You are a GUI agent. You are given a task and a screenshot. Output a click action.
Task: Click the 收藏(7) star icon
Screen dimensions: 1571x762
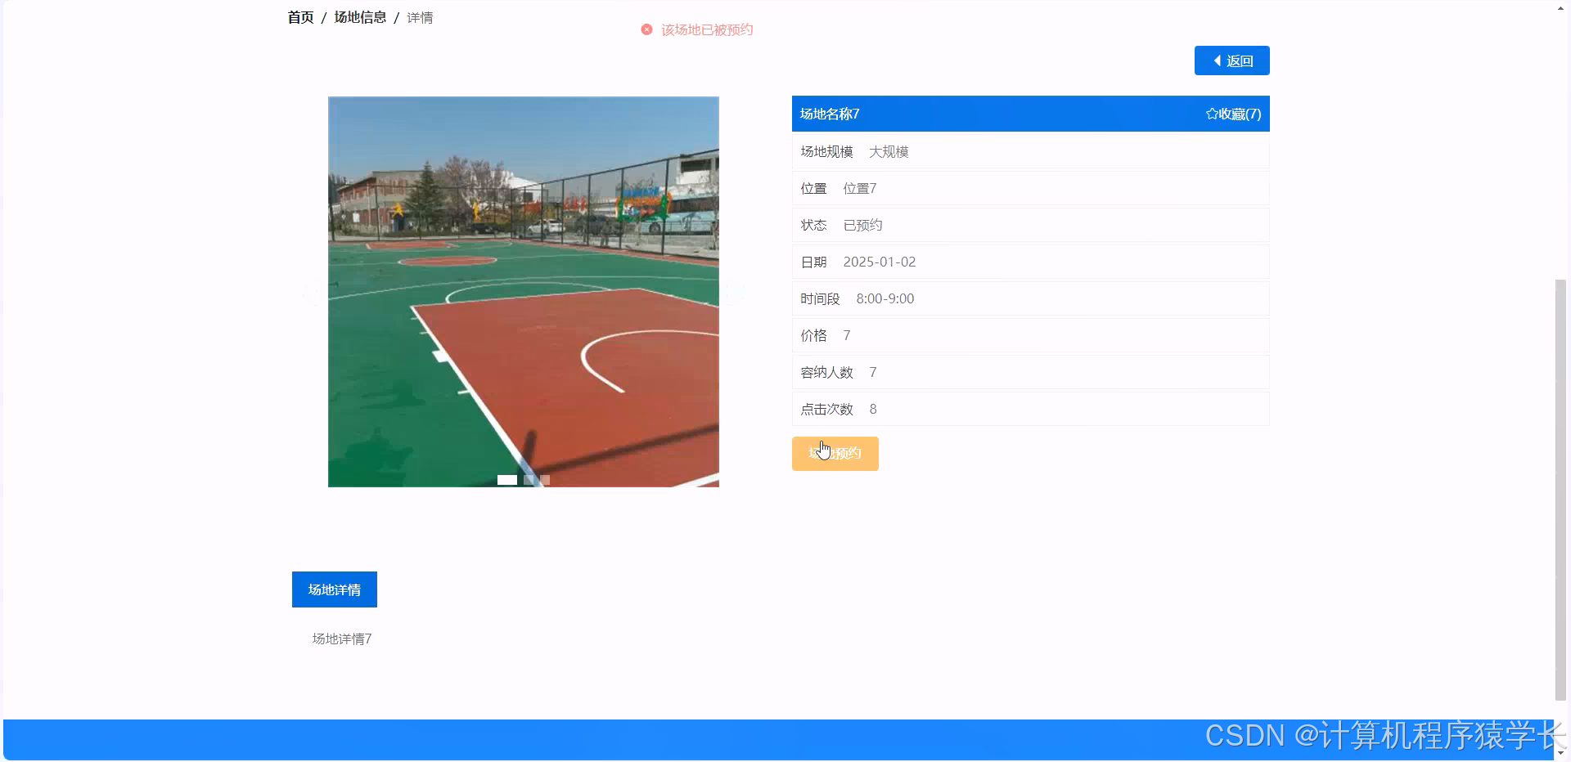point(1212,114)
